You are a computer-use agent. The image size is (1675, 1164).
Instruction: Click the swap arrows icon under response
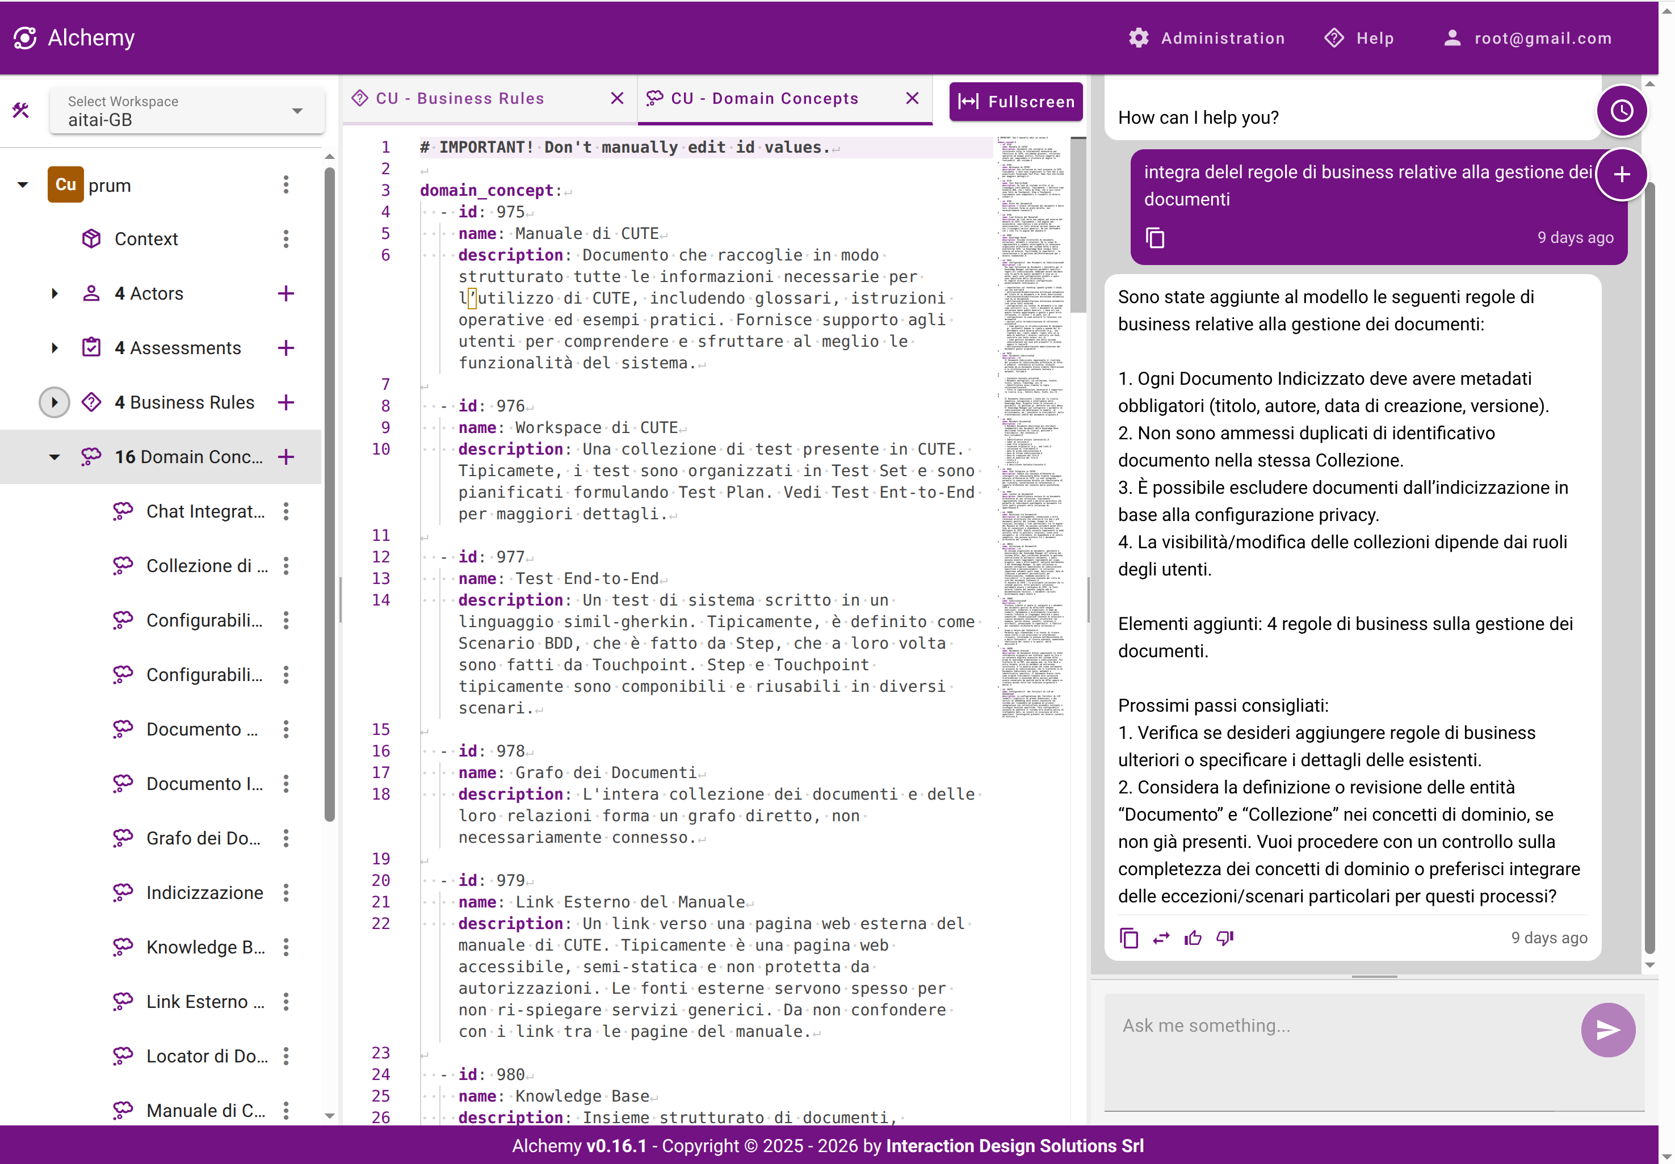(1161, 938)
